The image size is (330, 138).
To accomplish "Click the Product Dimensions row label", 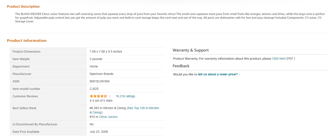I will click(26, 51).
